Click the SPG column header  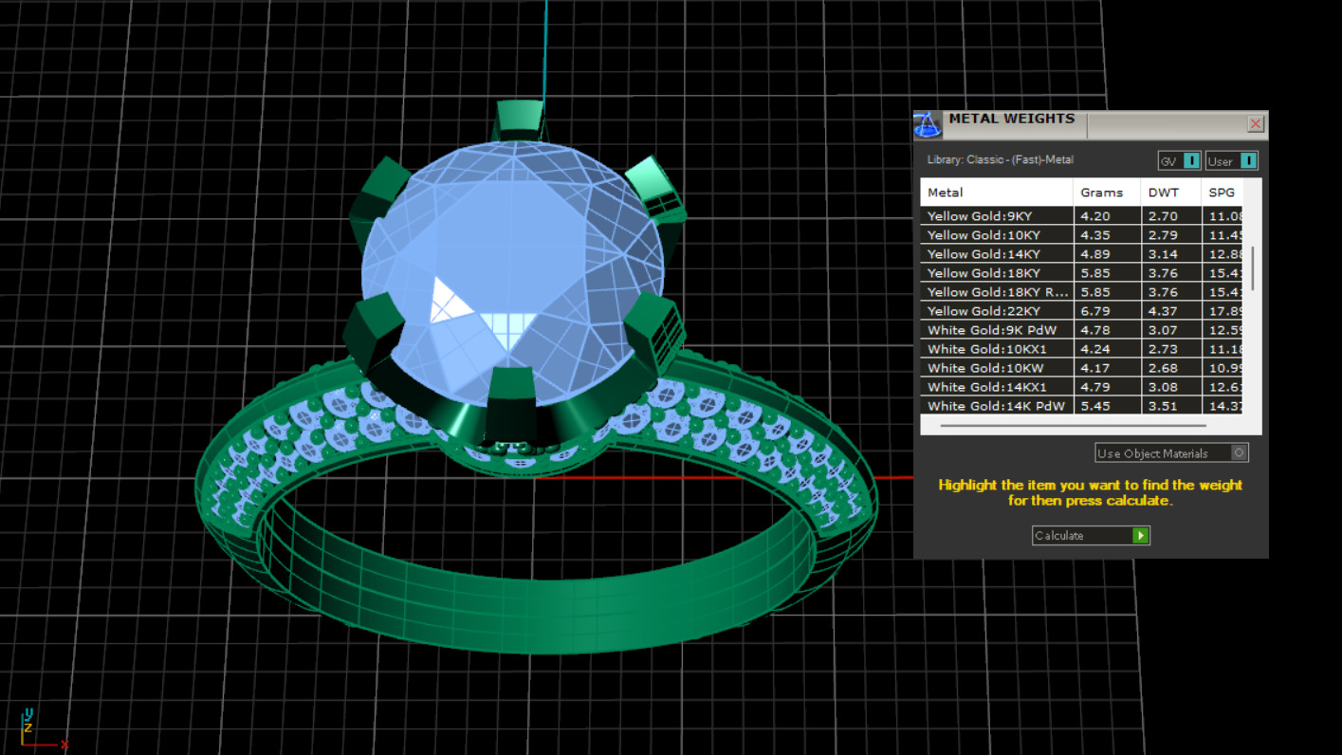click(x=1222, y=193)
